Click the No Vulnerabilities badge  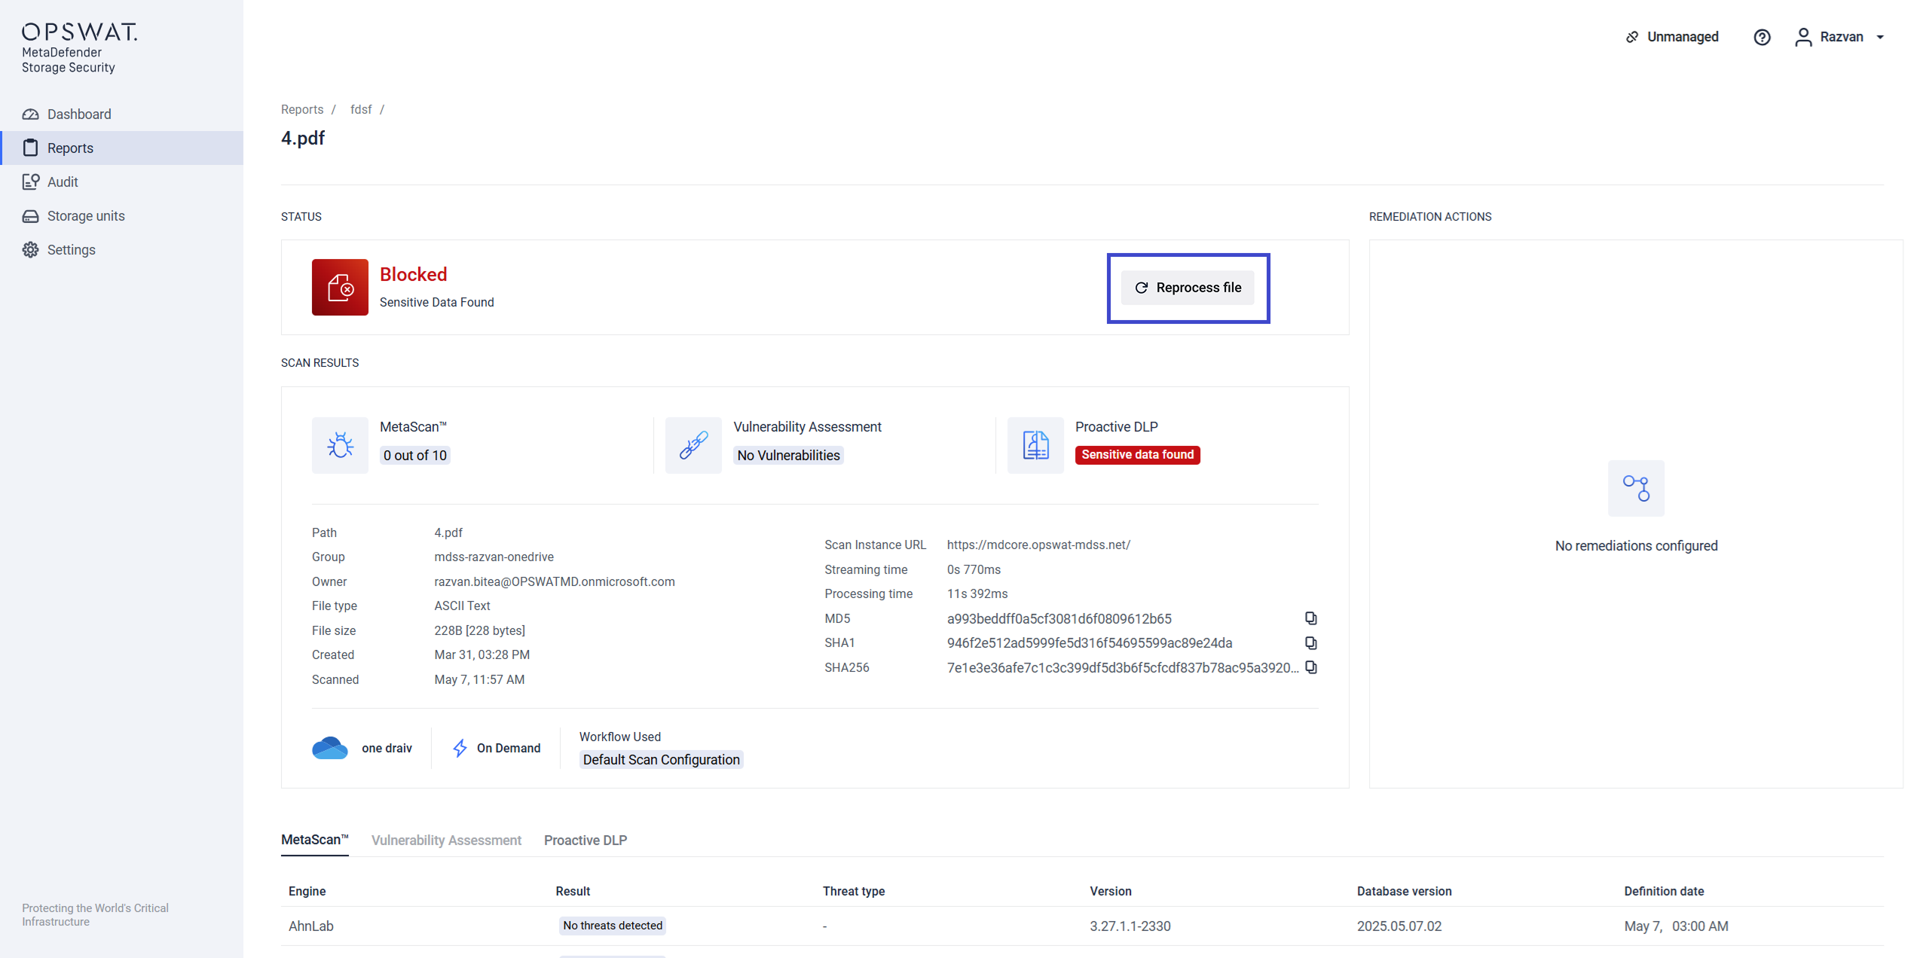coord(788,456)
